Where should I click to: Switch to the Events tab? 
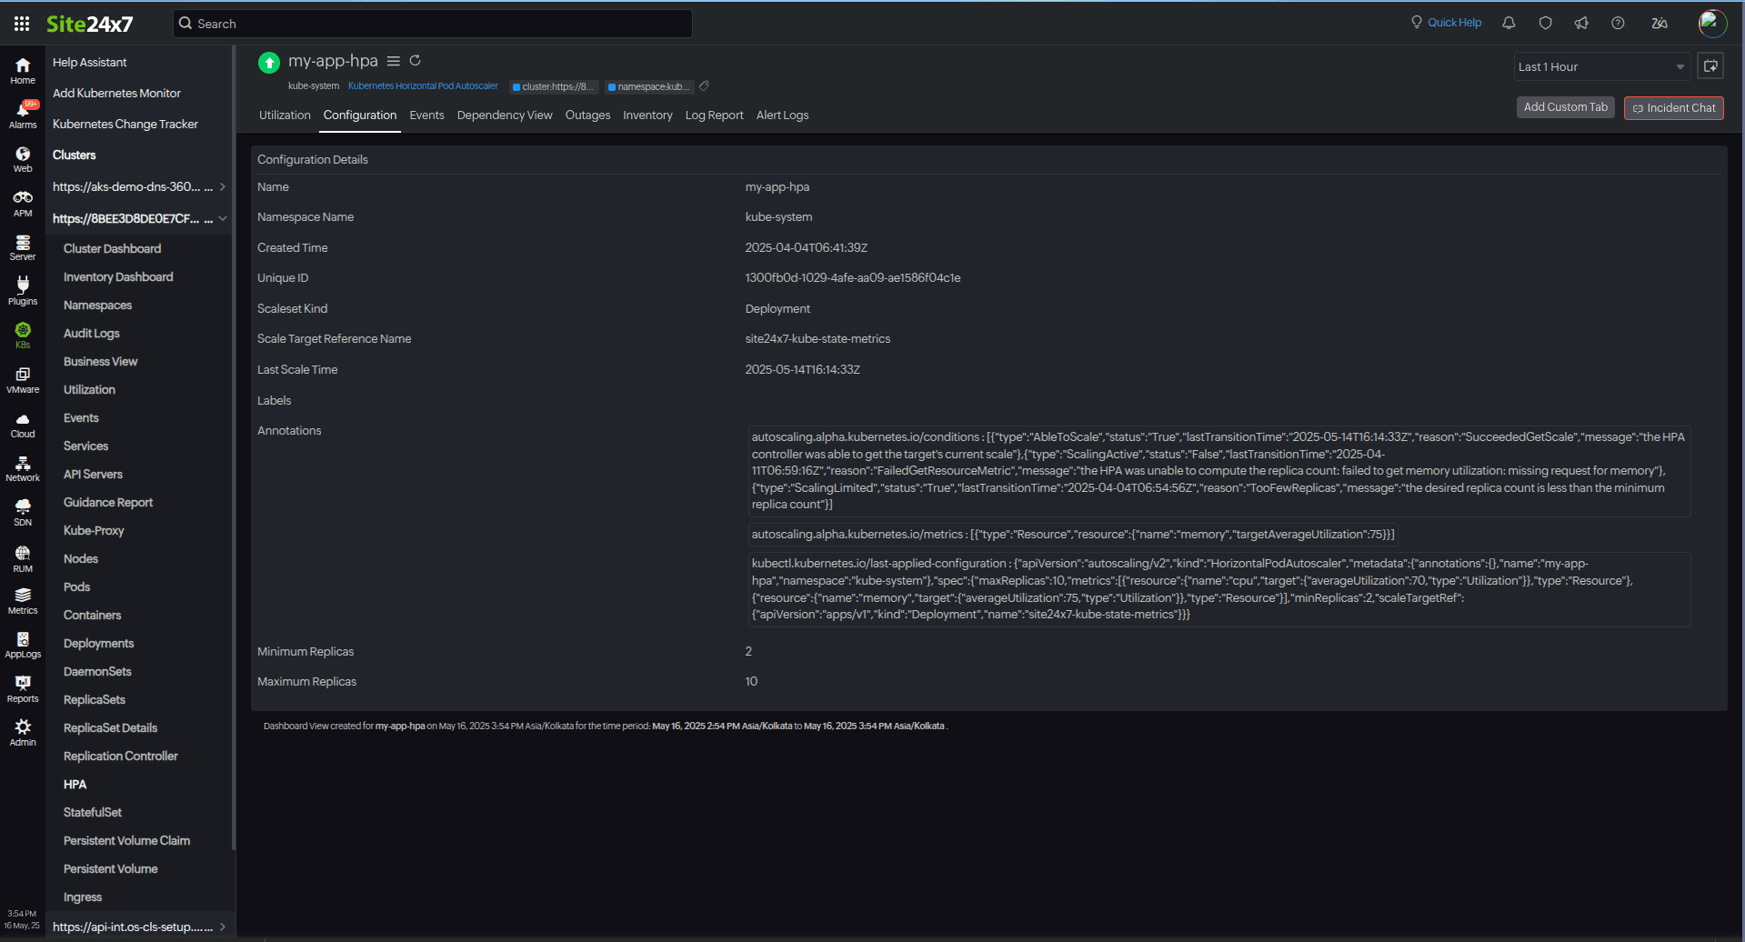[x=426, y=115]
